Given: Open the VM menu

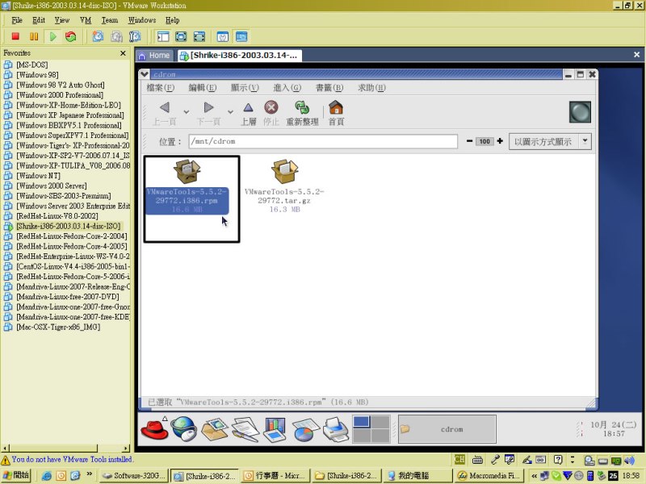Looking at the screenshot, I should click(86, 20).
